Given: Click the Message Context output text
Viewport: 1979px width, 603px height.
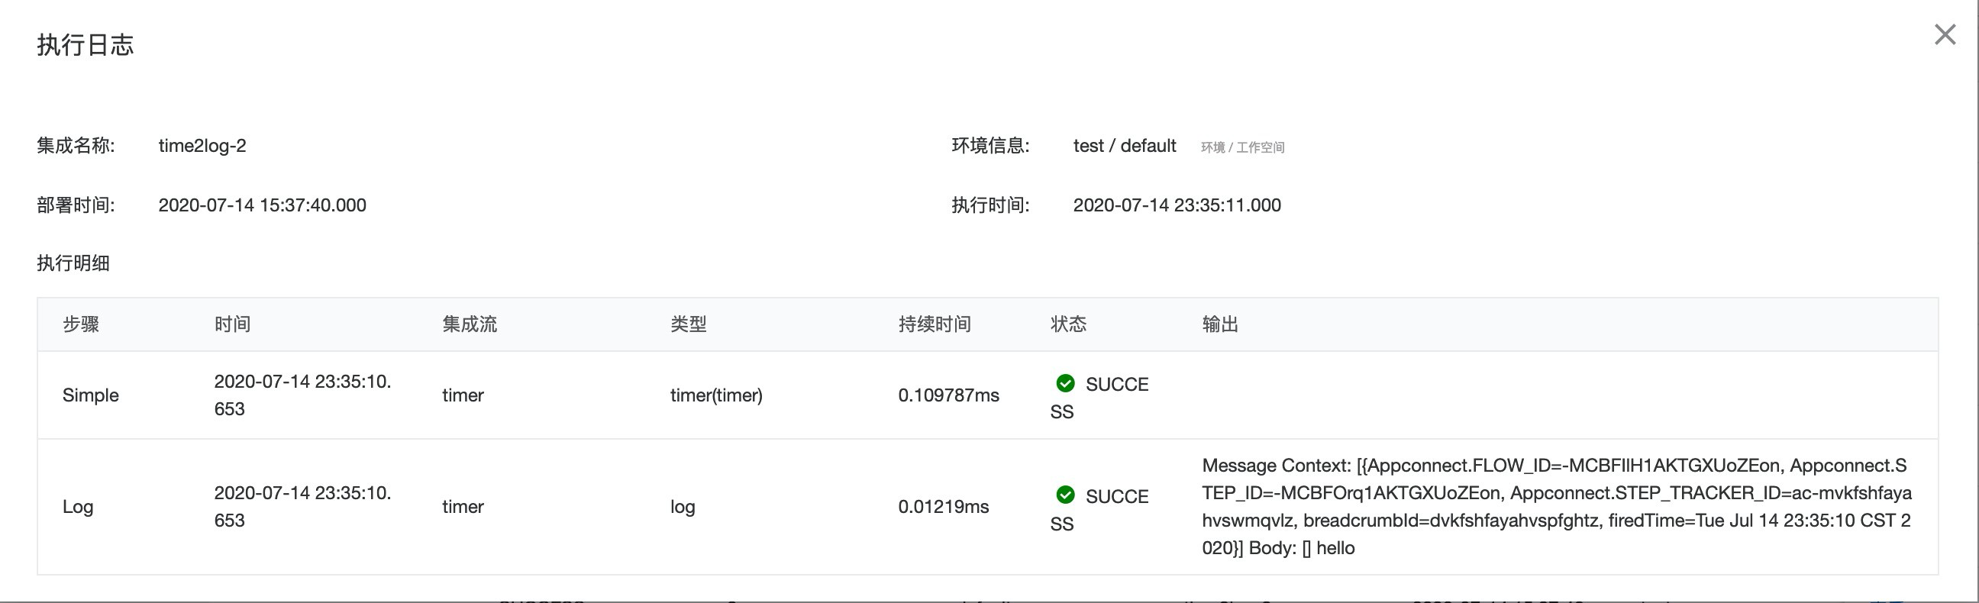Looking at the screenshot, I should [1557, 507].
